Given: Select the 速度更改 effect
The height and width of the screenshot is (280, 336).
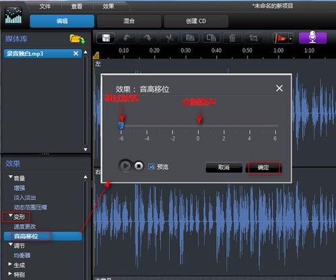Looking at the screenshot, I should tap(25, 226).
